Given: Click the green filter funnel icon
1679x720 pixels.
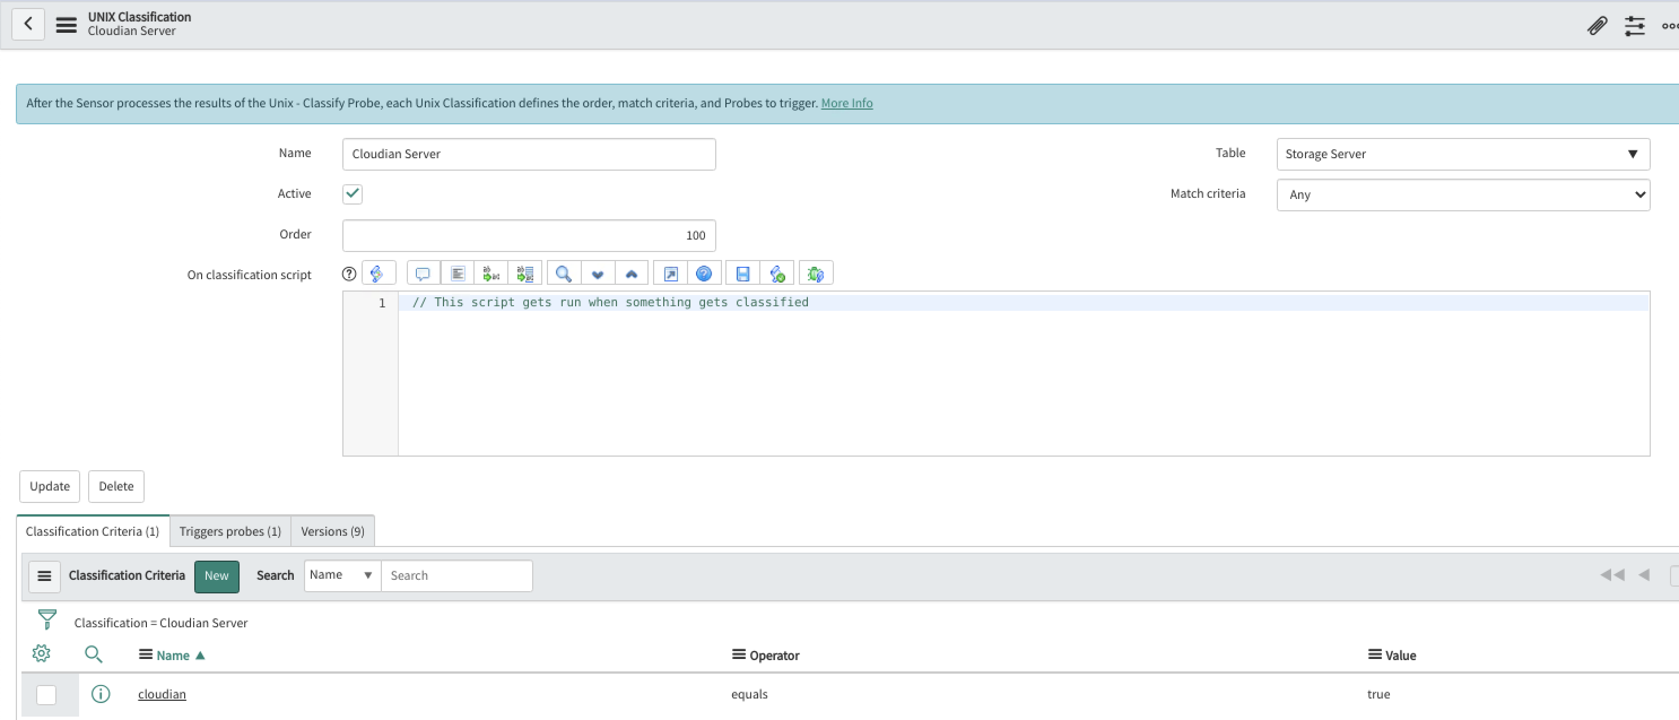Looking at the screenshot, I should (47, 619).
